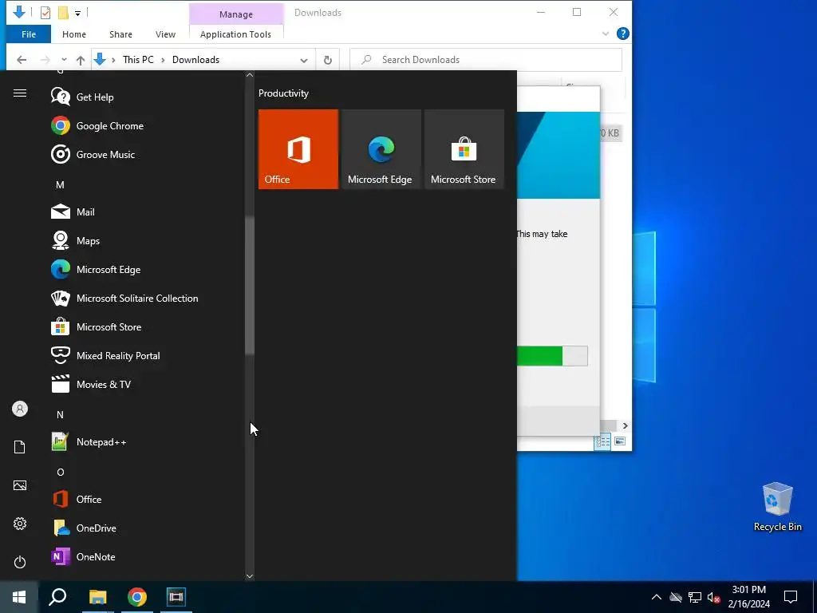Open the Share ribbon tab in Explorer
This screenshot has width=817, height=613.
tap(120, 34)
